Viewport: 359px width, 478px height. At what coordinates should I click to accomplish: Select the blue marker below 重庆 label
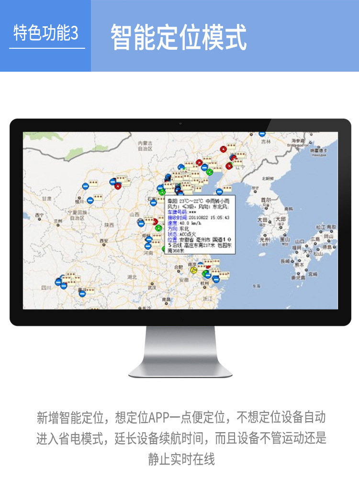(x=82, y=293)
